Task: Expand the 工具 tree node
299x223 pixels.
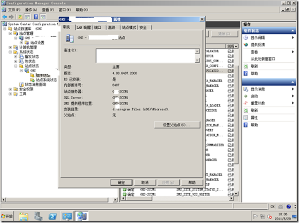Action: tap(10, 94)
